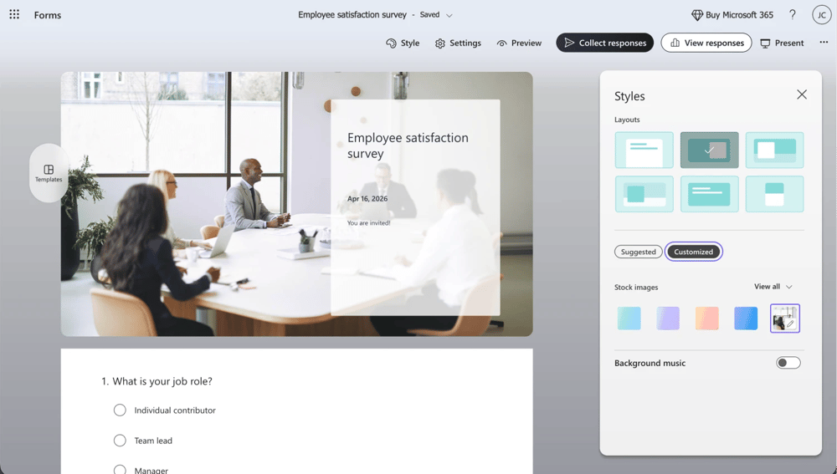Switch to the Suggested tab
837x474 pixels.
[638, 252]
